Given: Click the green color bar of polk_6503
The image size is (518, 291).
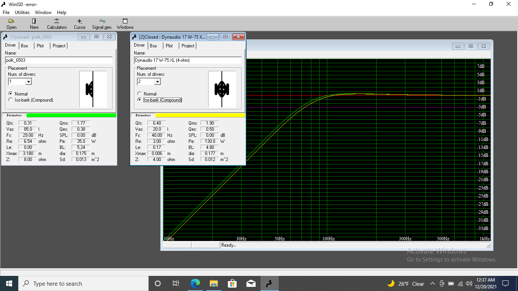Looking at the screenshot, I should tap(71, 115).
